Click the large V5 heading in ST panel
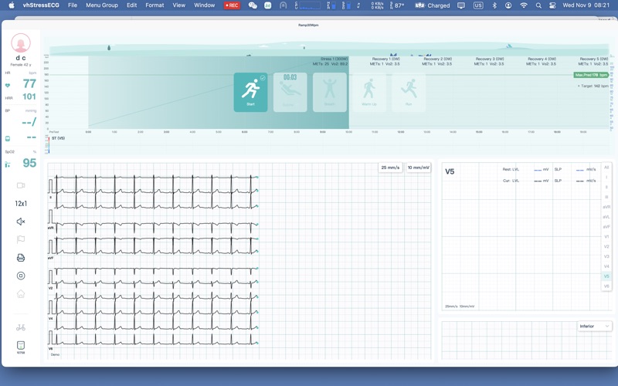 pyautogui.click(x=450, y=171)
